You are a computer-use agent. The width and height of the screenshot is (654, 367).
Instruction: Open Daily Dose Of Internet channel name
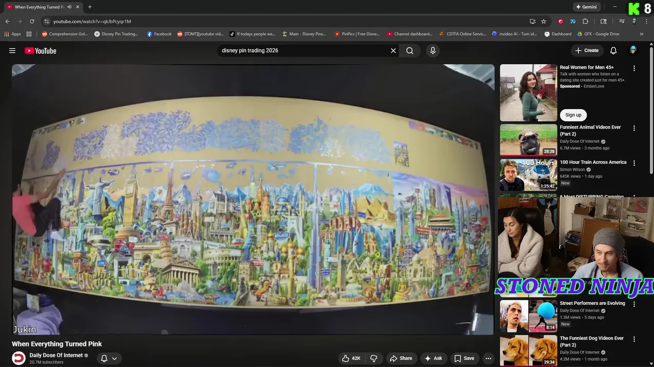pos(56,355)
